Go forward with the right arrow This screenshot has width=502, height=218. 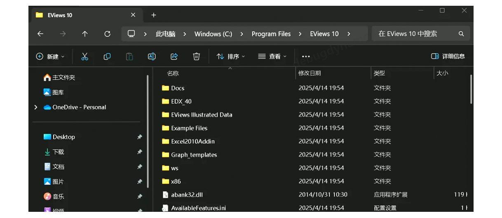pyautogui.click(x=63, y=34)
